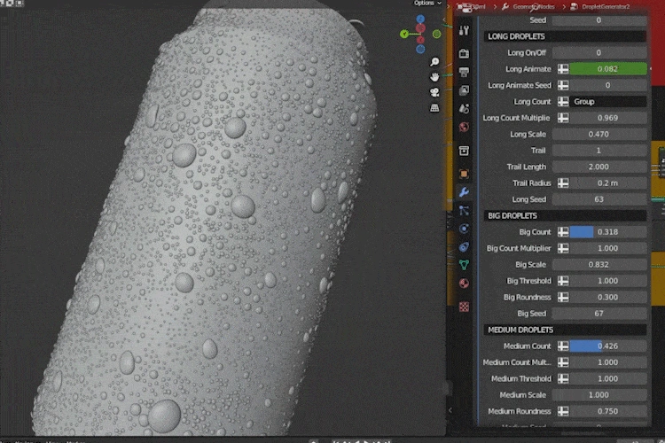665x443 pixels.
Task: Click the Long Seed value field
Action: pos(599,199)
